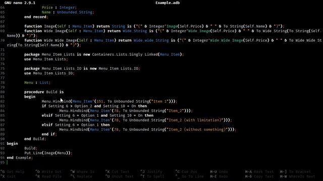Screen dimensions: 323x181
Task: Click line number 78 in the gutter
Action: click(x=3, y=82)
